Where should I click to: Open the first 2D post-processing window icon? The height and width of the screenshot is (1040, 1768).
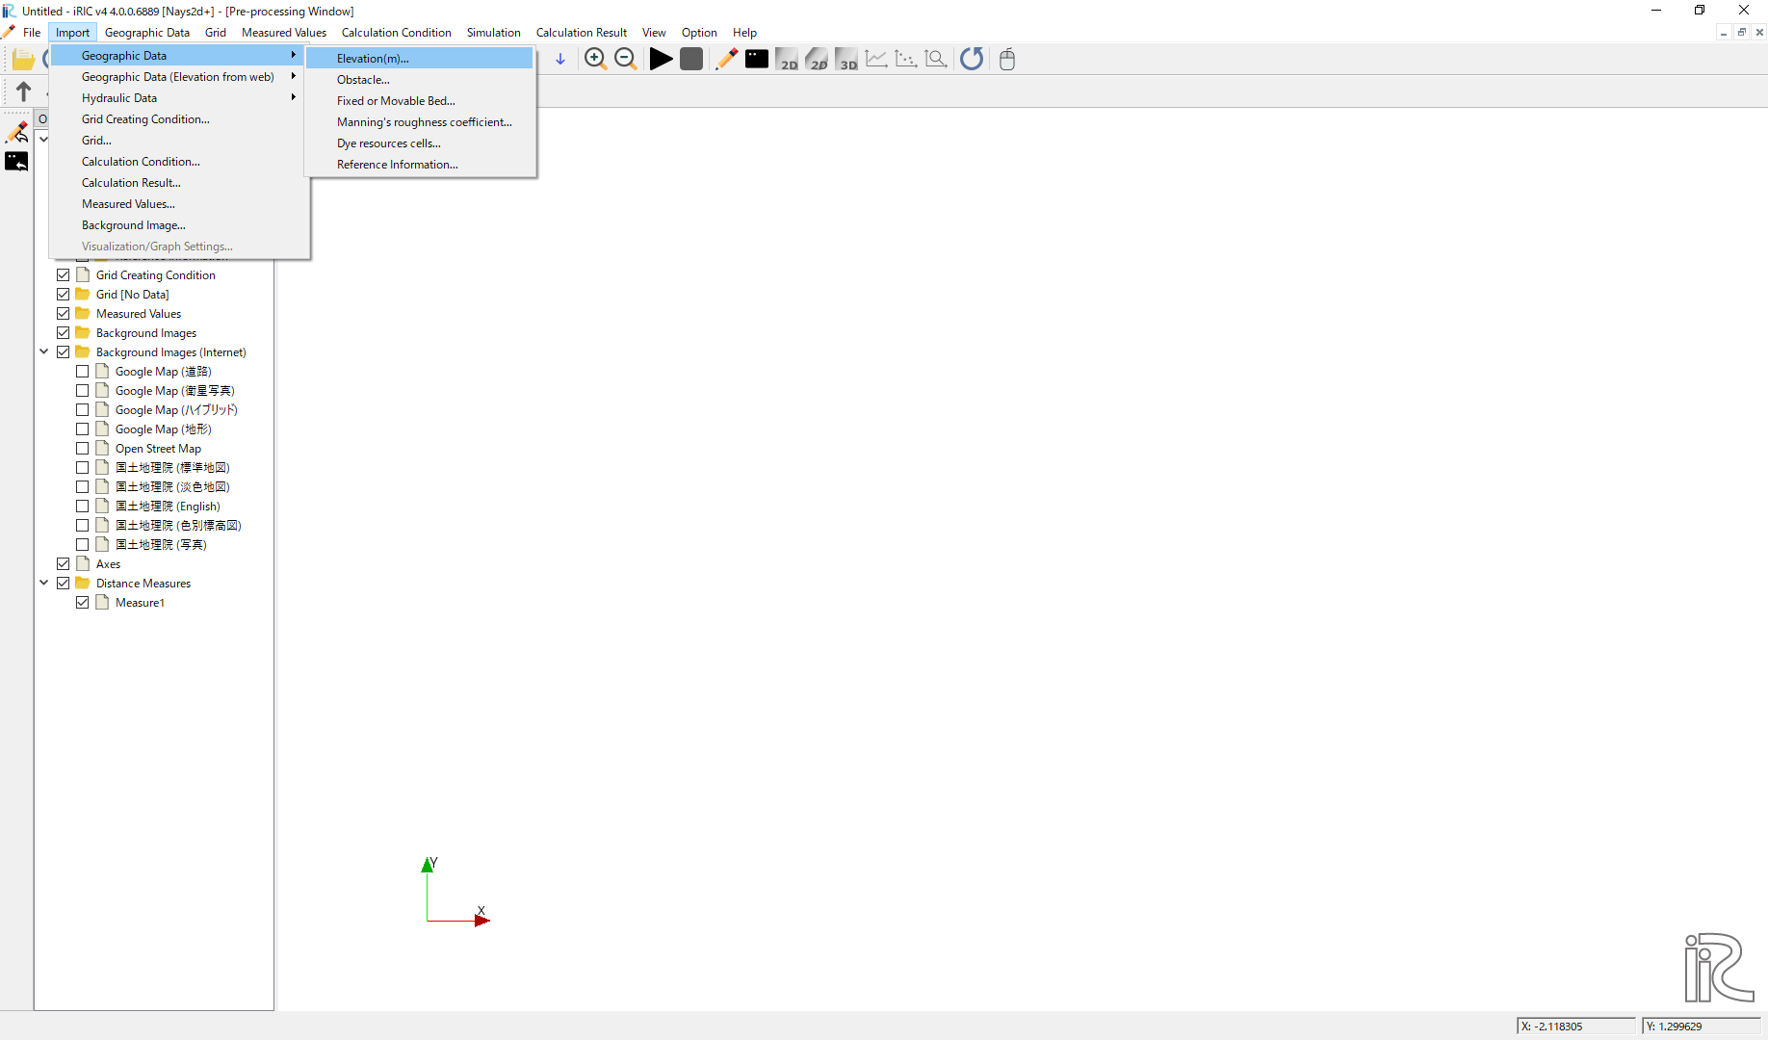click(787, 59)
